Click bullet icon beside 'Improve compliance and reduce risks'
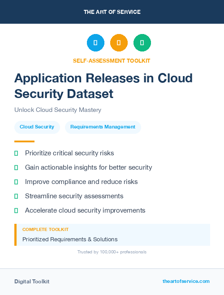This screenshot has width=224, height=295. [16, 182]
